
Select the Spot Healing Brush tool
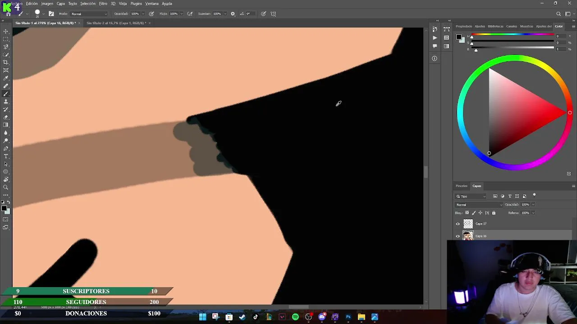pyautogui.click(x=6, y=86)
